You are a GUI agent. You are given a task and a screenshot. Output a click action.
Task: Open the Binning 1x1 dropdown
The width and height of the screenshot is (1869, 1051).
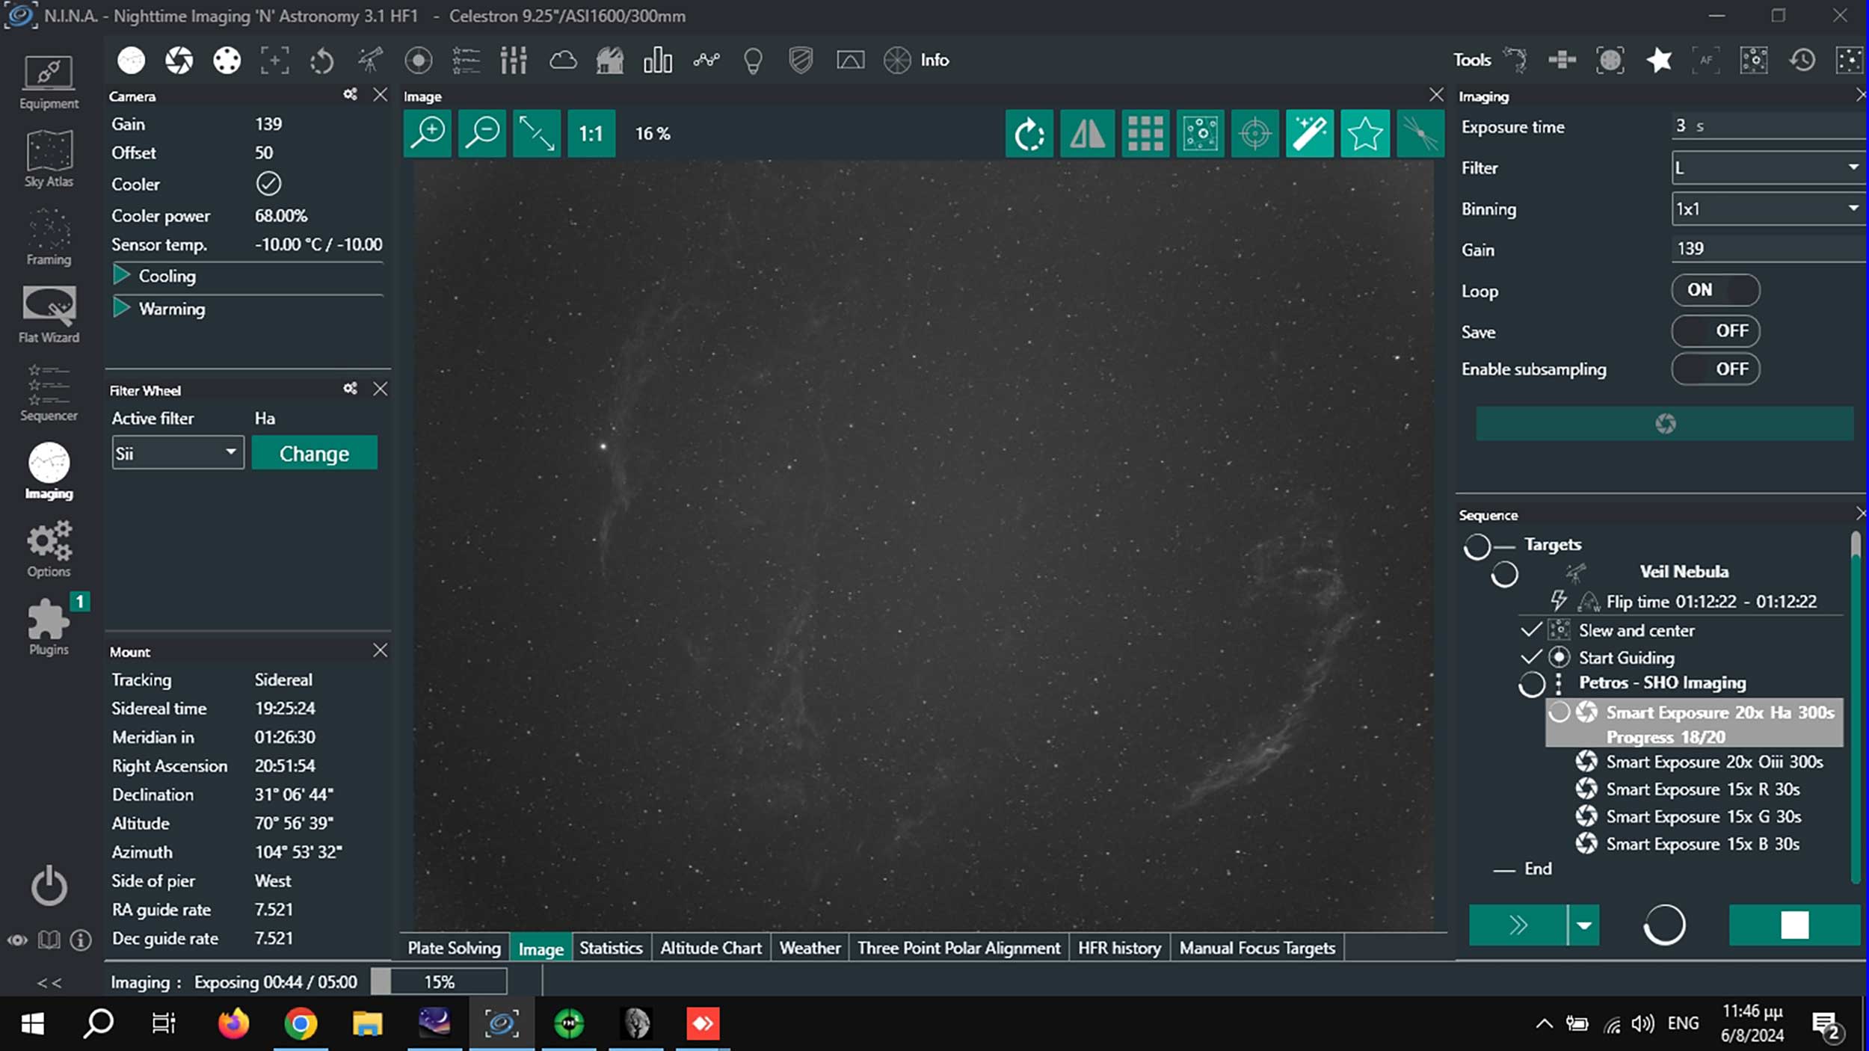click(x=1766, y=209)
